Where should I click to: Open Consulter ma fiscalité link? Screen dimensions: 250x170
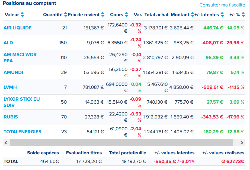[222, 5]
